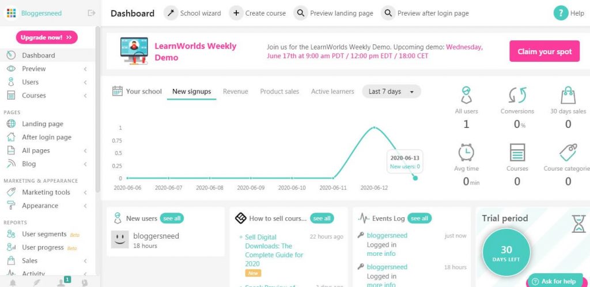Switch to the Revenue tab

(236, 92)
